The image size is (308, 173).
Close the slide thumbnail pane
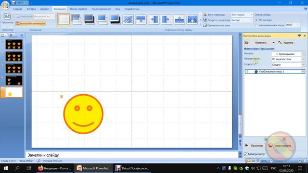pos(22,35)
